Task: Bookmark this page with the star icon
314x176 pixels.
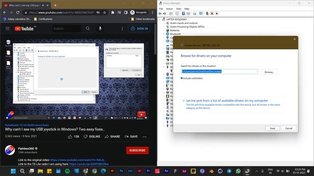Action: tap(105, 12)
